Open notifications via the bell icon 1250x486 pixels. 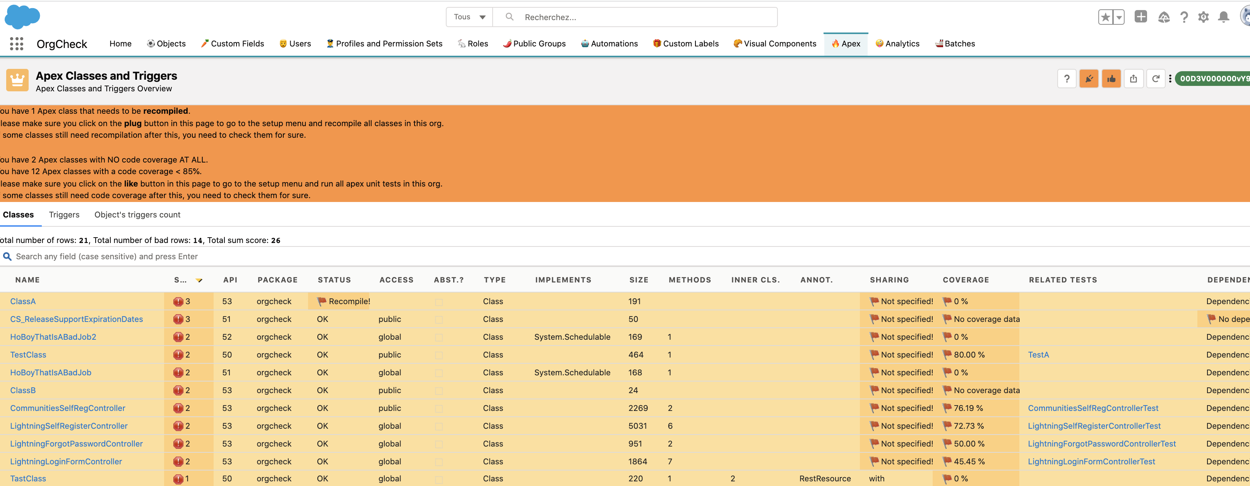1223,17
